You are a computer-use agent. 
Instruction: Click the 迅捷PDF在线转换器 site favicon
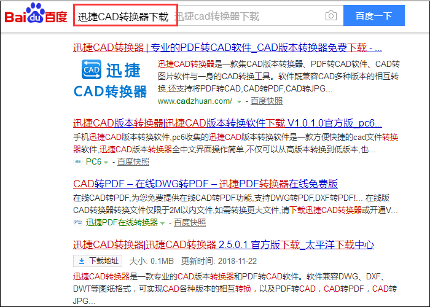(78, 222)
